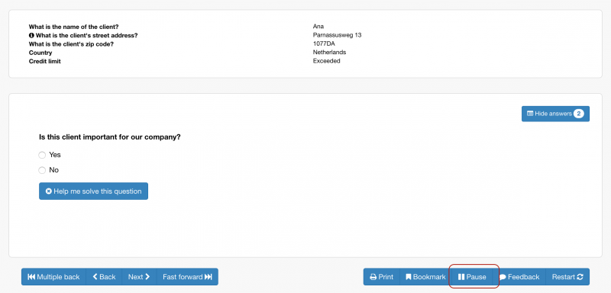Select the Yes radio option
Viewport: 611px width, 293px height.
point(42,155)
